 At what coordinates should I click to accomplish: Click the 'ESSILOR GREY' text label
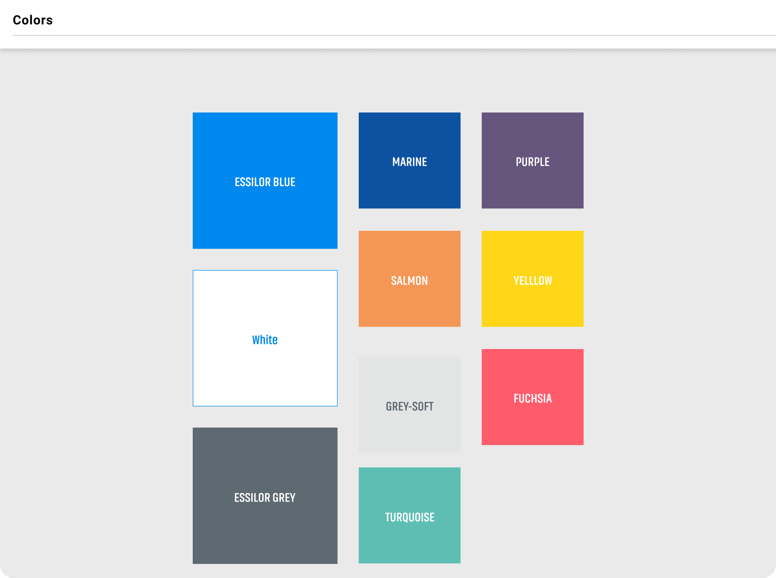pyautogui.click(x=265, y=498)
